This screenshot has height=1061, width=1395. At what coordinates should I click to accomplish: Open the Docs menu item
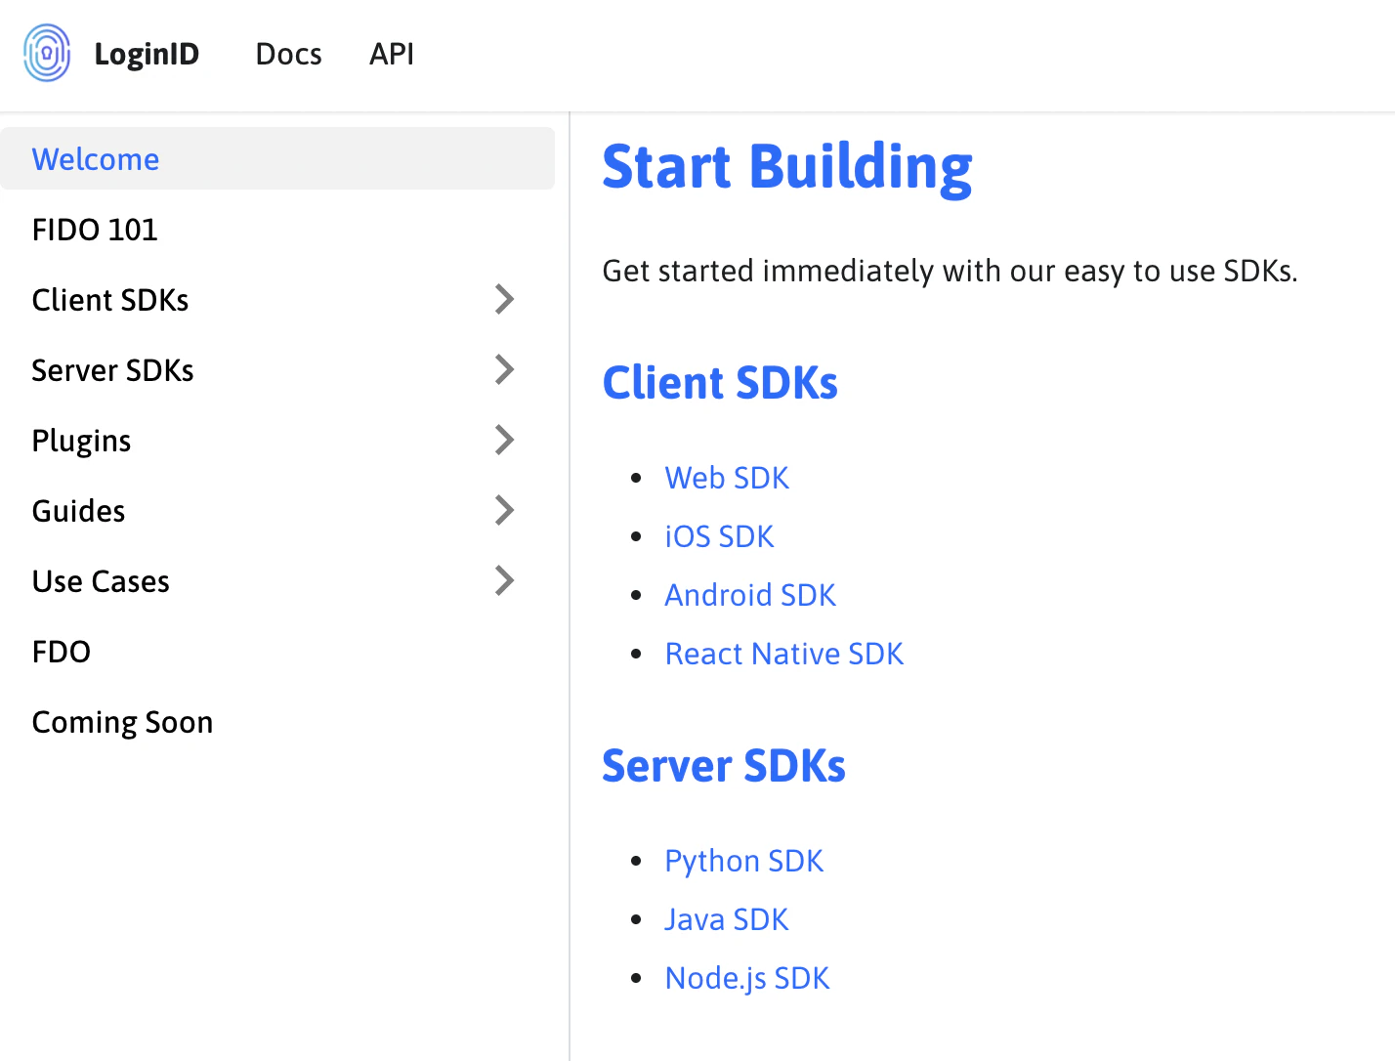coord(288,54)
